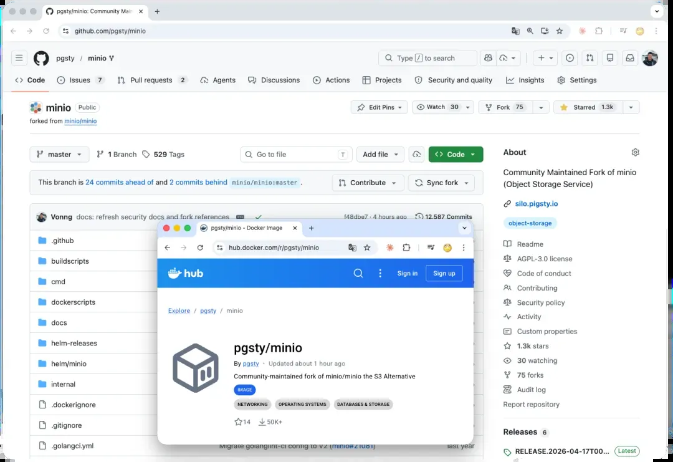The height and width of the screenshot is (462, 673).
Task: Open the Sync fork dropdown
Action: click(x=441, y=183)
